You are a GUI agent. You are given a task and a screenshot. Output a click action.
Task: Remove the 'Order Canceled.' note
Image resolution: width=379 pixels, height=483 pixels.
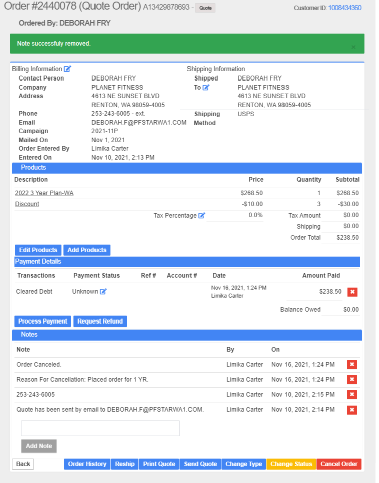[352, 365]
